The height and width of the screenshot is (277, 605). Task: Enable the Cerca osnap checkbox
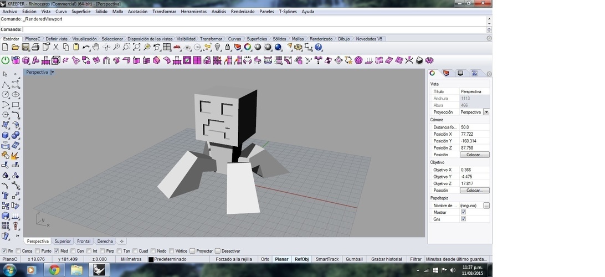(18, 251)
